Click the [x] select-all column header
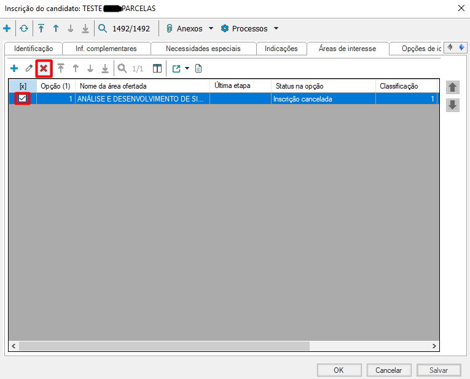 pyautogui.click(x=23, y=86)
